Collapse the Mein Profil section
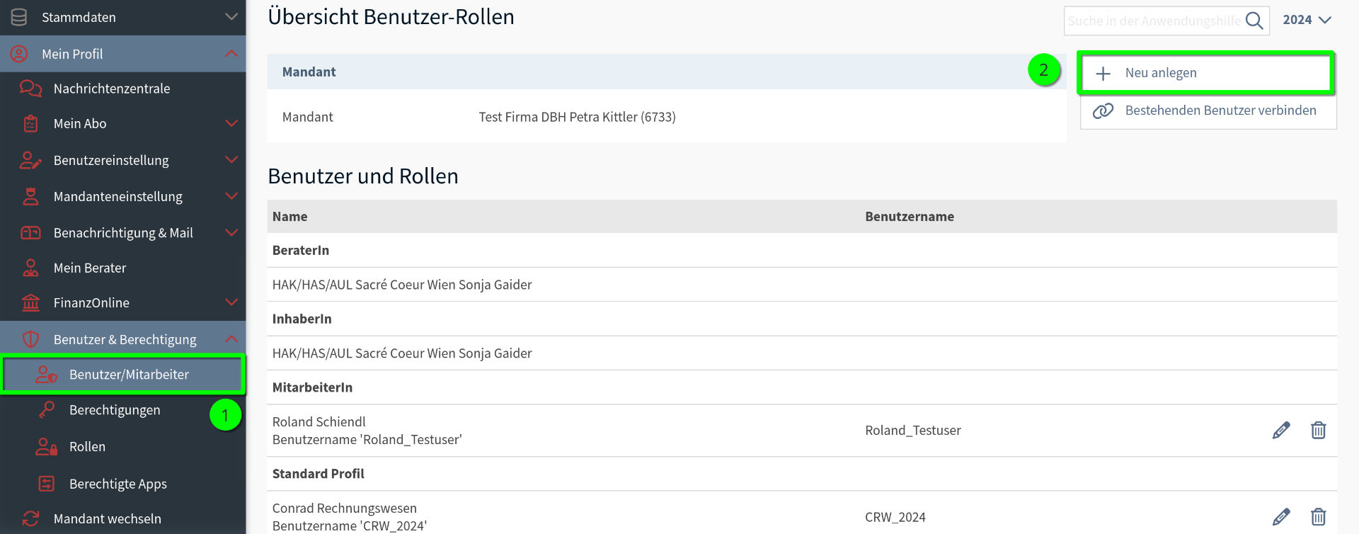This screenshot has height=534, width=1359. pyautogui.click(x=231, y=54)
